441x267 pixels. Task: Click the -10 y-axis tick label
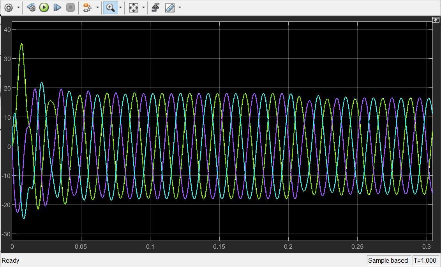[x=7, y=176]
